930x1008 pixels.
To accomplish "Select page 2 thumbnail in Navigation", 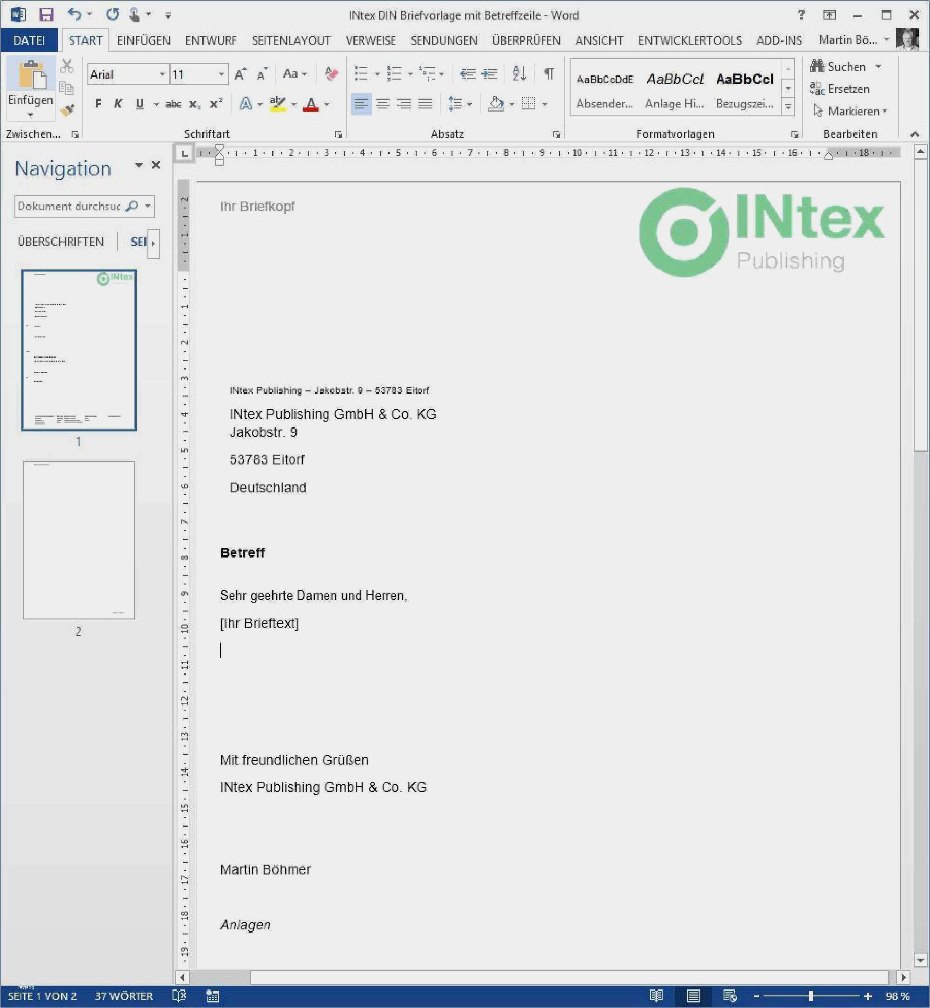I will tap(79, 540).
